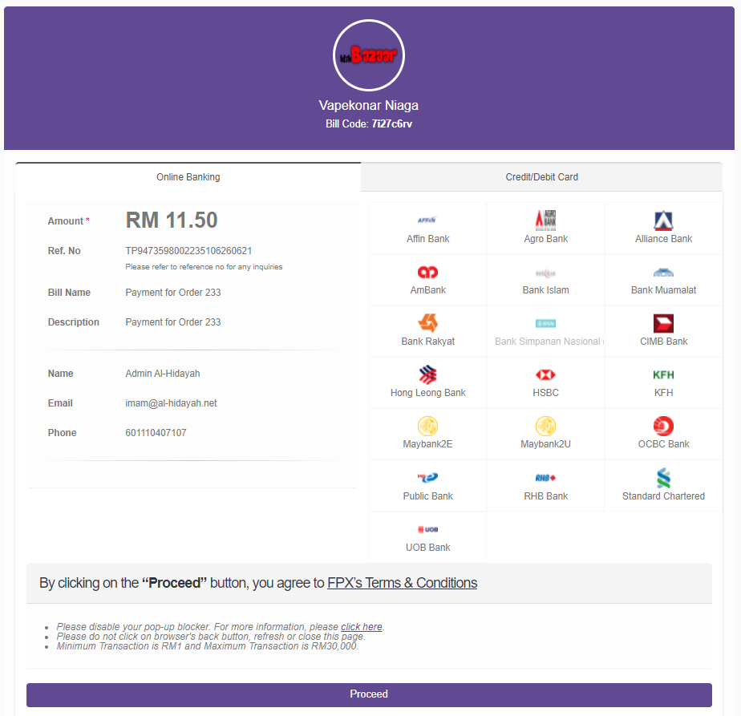Select the CIMB Bank logo
This screenshot has width=741, height=716.
coord(663,323)
